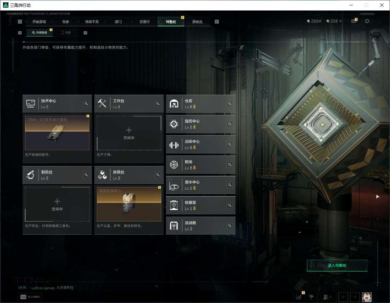
Task: Open the stats bar chart icon
Action: click(x=298, y=297)
